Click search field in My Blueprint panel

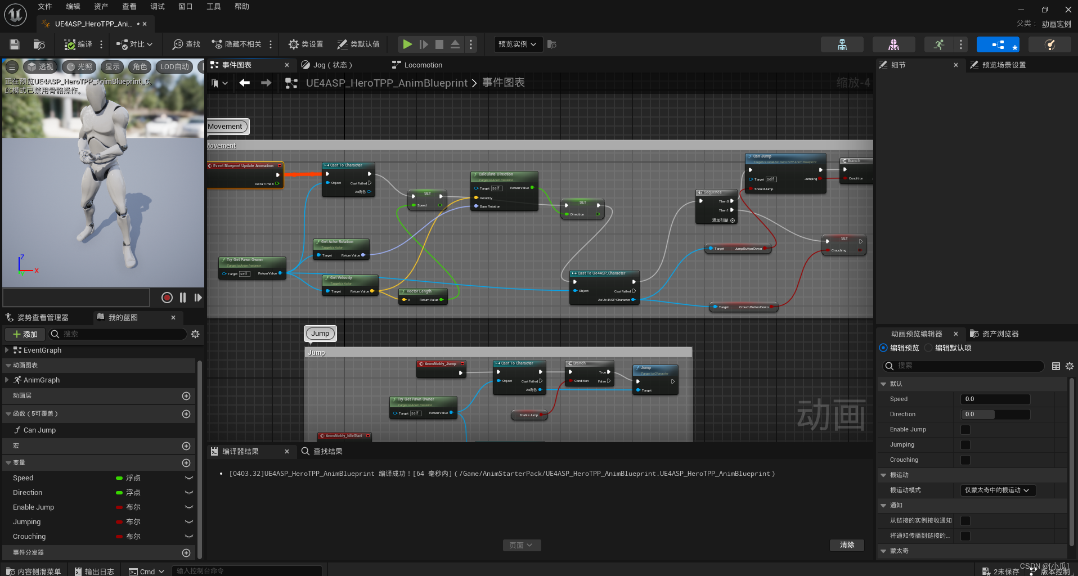(x=118, y=334)
